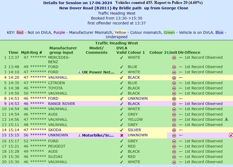This screenshot has height=167, width=233.
Task: Select the SUZUKI manufacturer cell
Action: [x=55, y=157]
